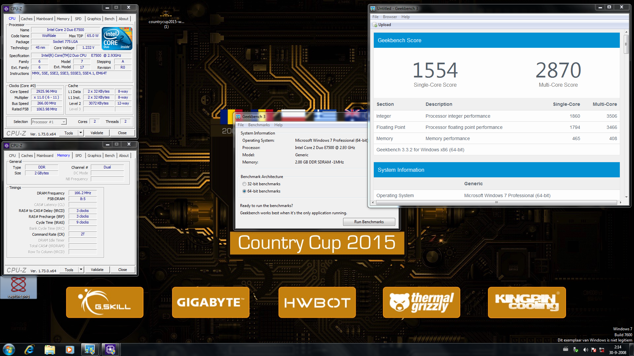Viewport: 634px width, 356px height.
Task: Click Tools button in bottom CPU-Z window
Action: 69,270
